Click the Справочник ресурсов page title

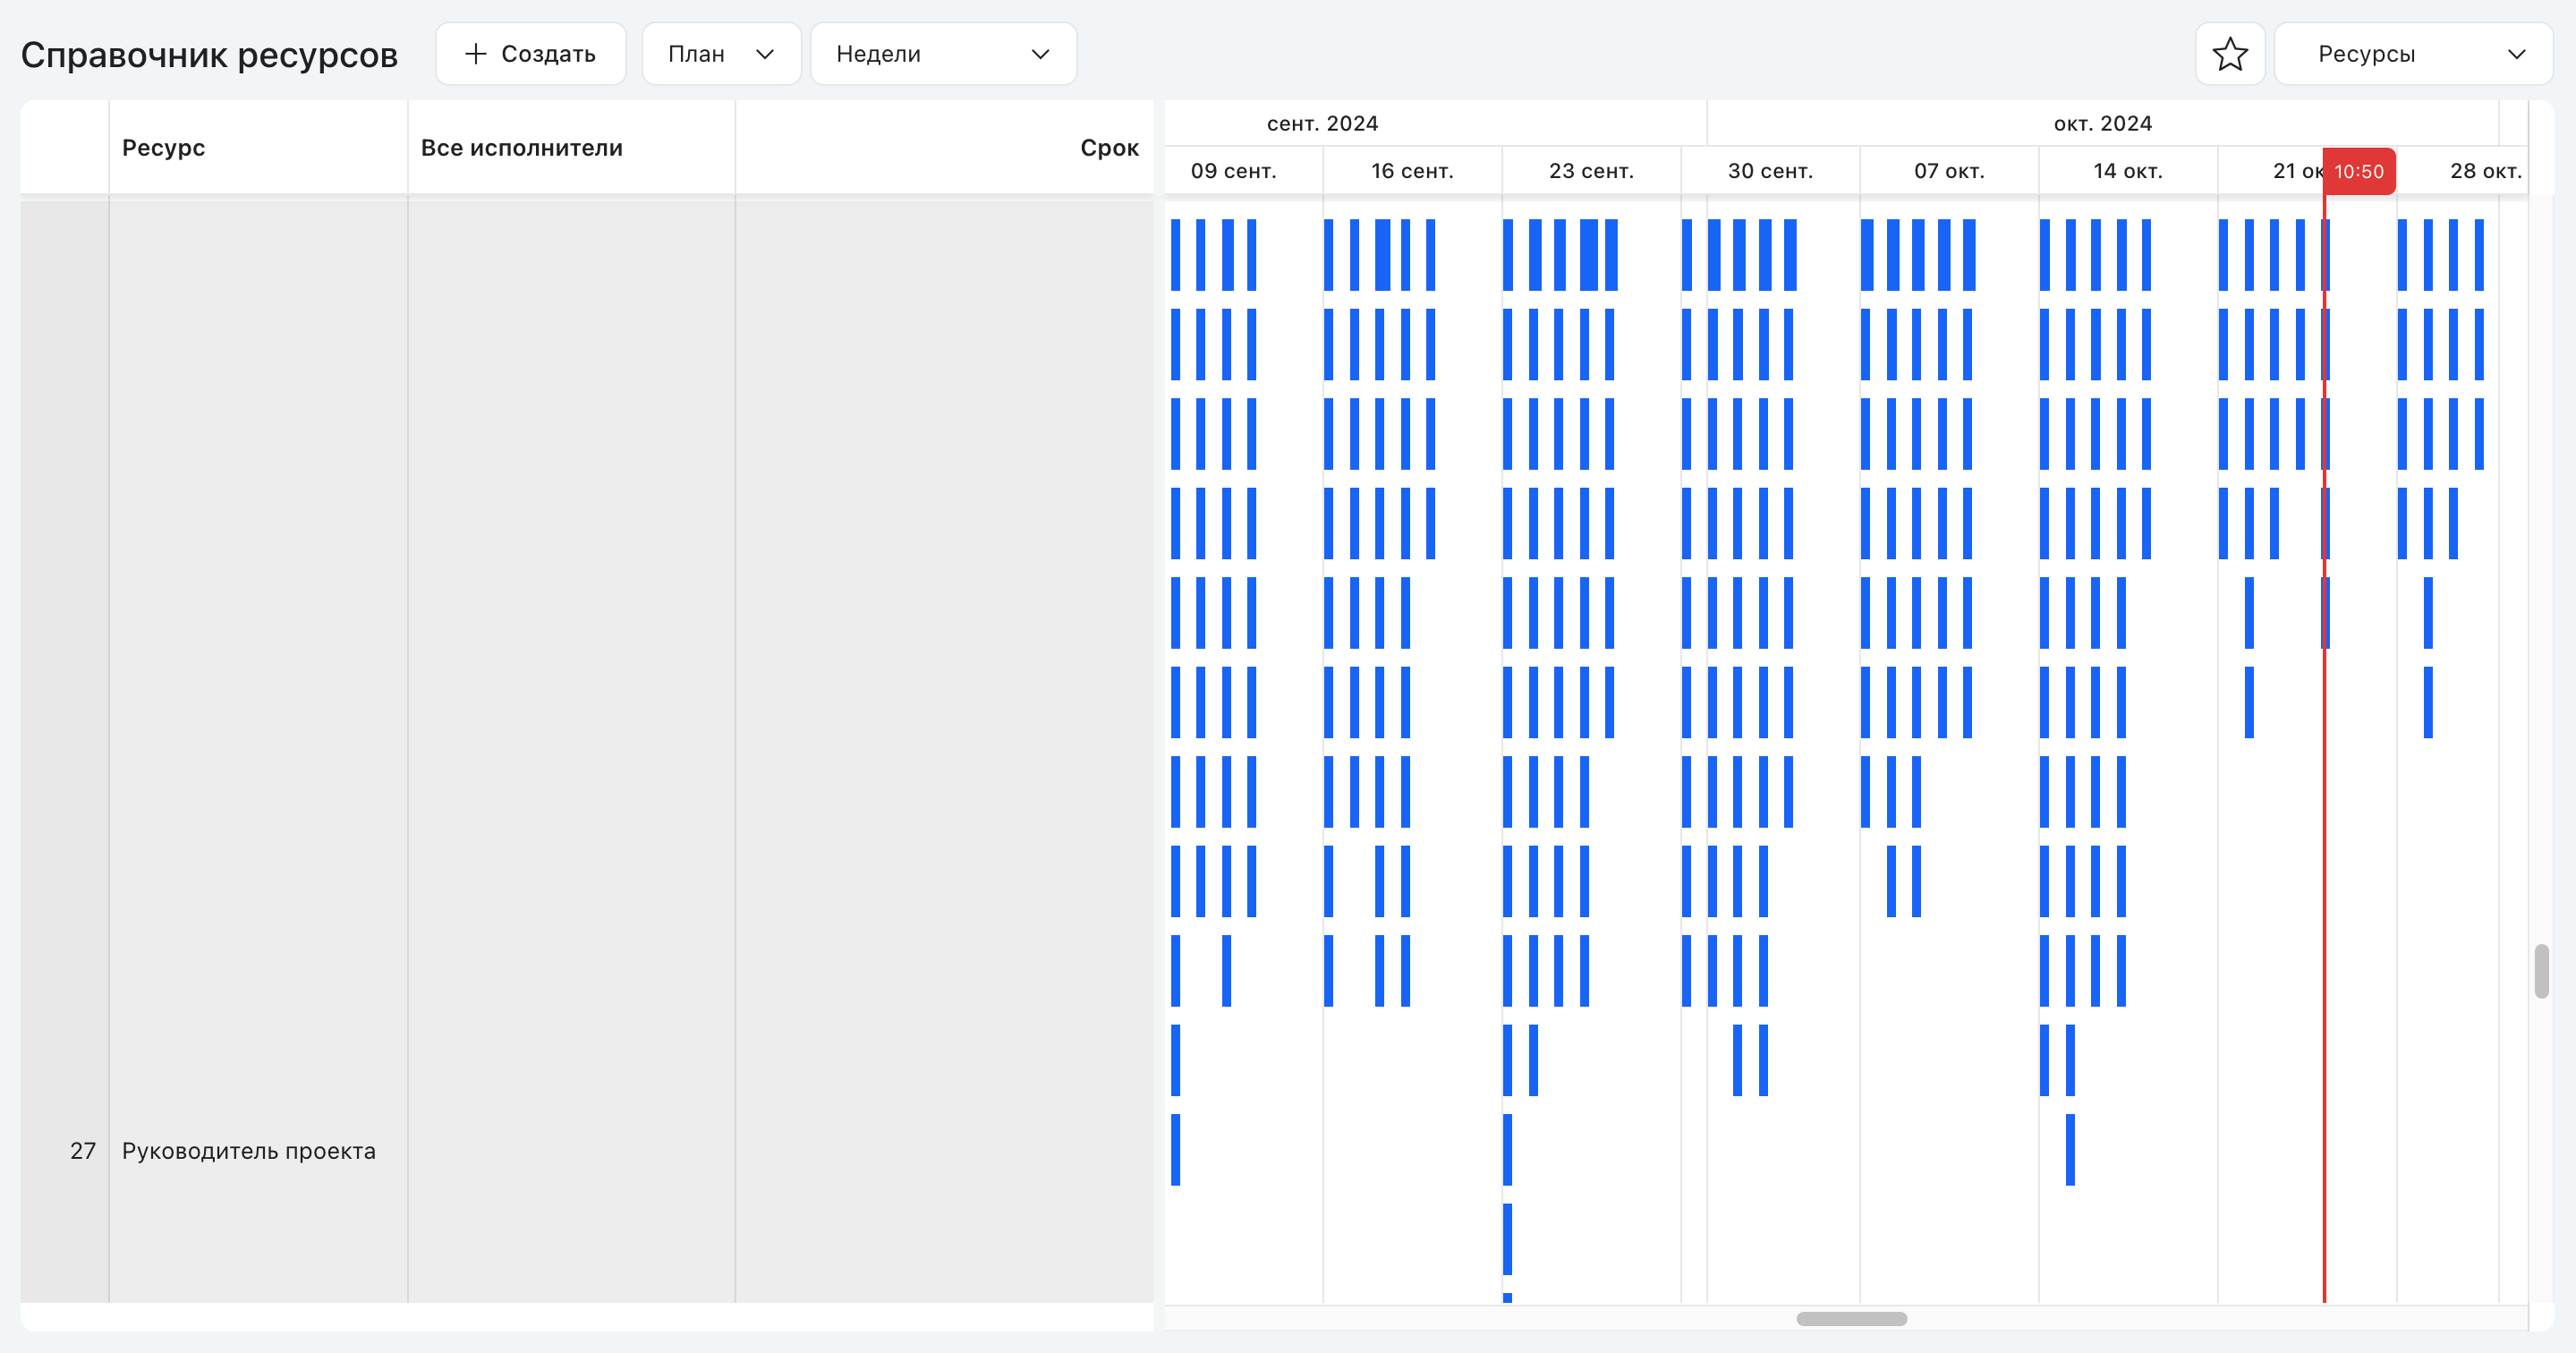(209, 55)
